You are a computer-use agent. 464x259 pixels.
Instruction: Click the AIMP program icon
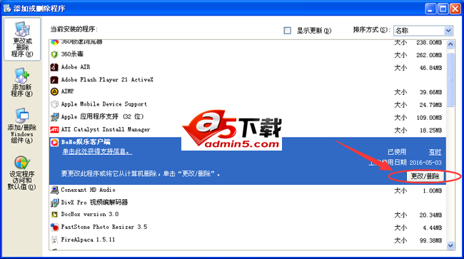[54, 91]
